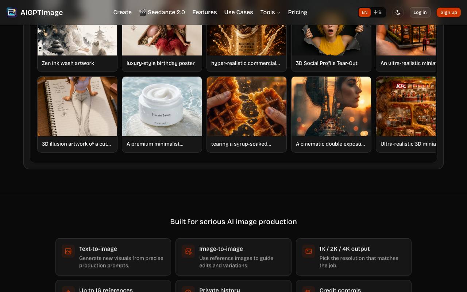
Task: Click the 'Credit controls' feature title
Action: (x=340, y=290)
